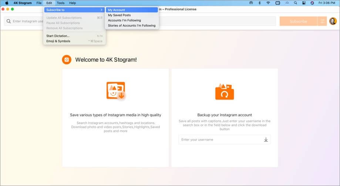
Task: Open the Wi-Fi status menu
Action: (x=268, y=3)
